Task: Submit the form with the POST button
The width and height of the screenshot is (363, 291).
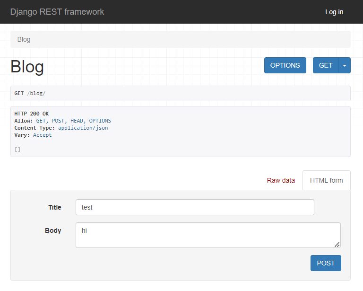Action: (x=326, y=263)
